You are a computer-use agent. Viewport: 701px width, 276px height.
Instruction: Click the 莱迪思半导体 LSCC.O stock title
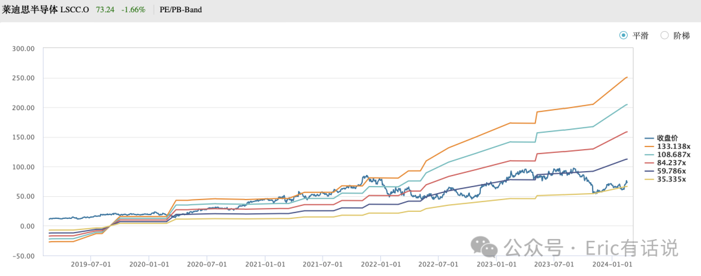47,9
